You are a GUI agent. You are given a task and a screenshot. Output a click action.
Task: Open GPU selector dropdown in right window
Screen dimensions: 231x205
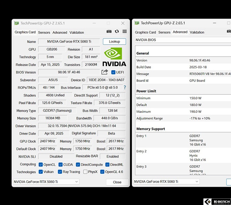point(167,182)
